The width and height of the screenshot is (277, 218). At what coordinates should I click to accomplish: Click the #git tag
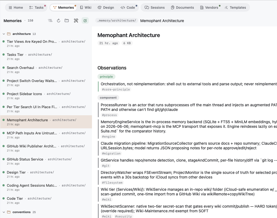106,166
